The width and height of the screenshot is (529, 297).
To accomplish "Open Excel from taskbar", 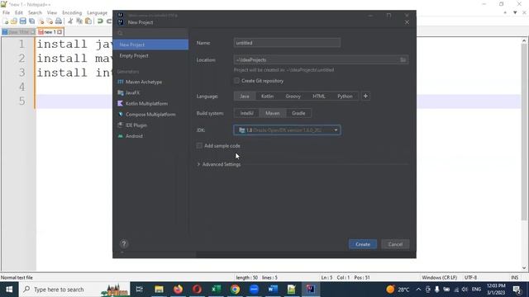I will [x=216, y=290].
